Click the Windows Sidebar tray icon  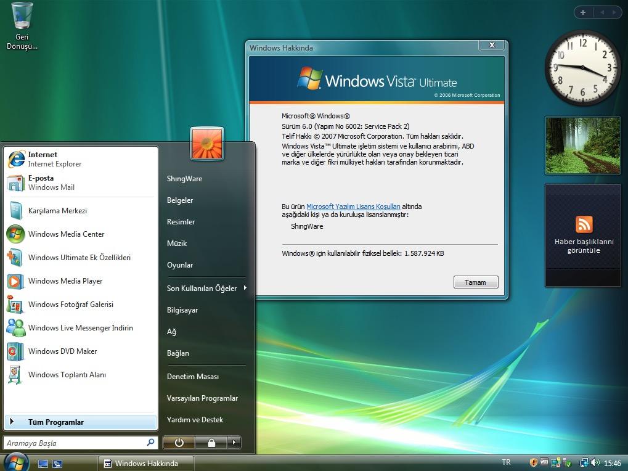[x=555, y=462]
